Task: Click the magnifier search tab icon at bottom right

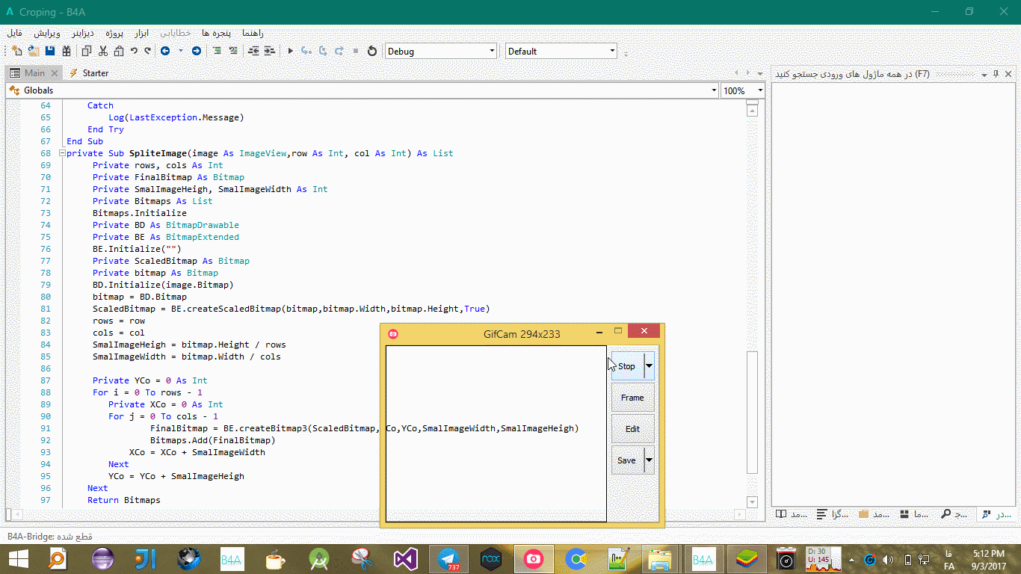Action: (x=946, y=514)
